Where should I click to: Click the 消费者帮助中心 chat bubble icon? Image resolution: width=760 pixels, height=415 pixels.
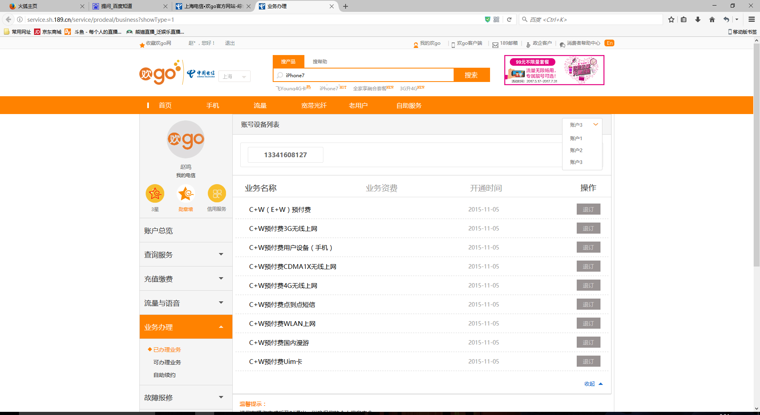click(x=562, y=44)
